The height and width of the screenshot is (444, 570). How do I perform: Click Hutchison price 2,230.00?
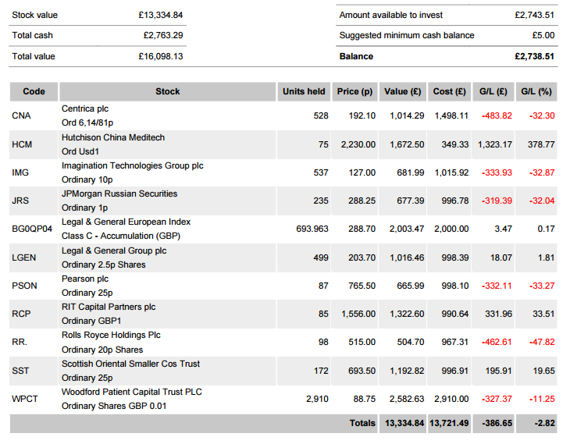click(x=358, y=144)
